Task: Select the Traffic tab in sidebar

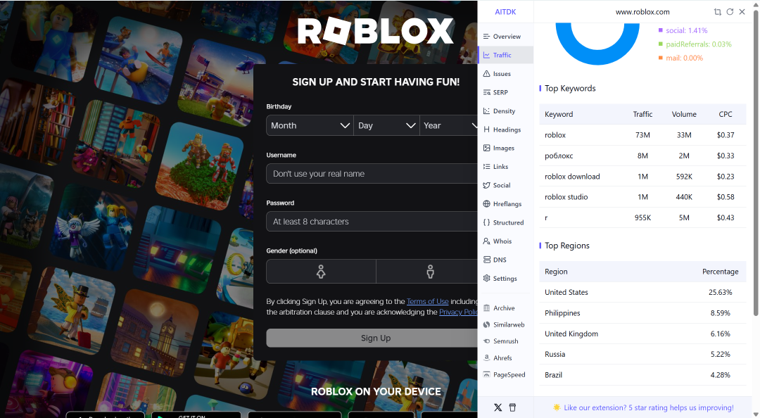Action: click(x=505, y=56)
